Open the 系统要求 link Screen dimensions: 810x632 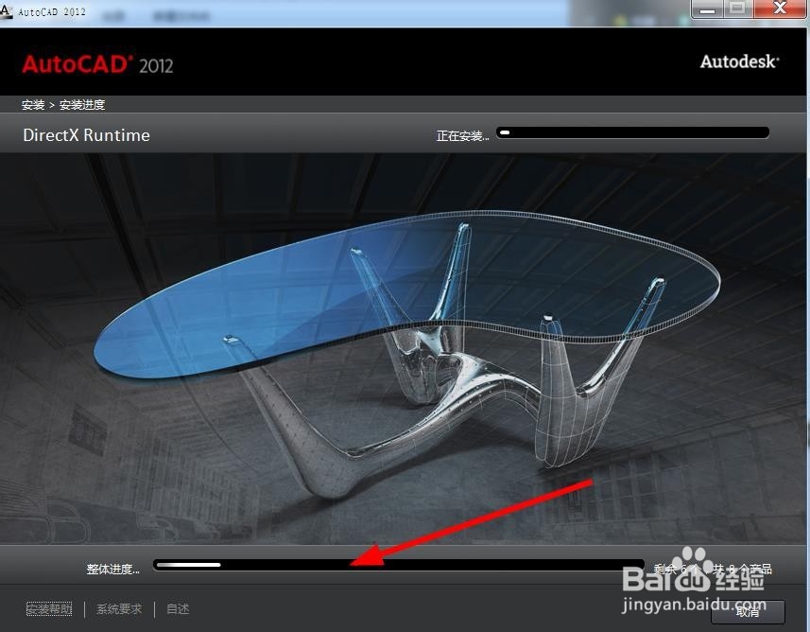119,608
